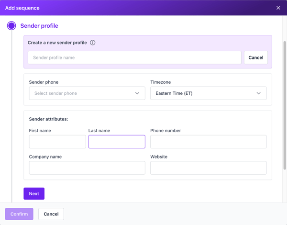The image size is (287, 225).
Task: Click the purple Next button
Action: point(34,193)
